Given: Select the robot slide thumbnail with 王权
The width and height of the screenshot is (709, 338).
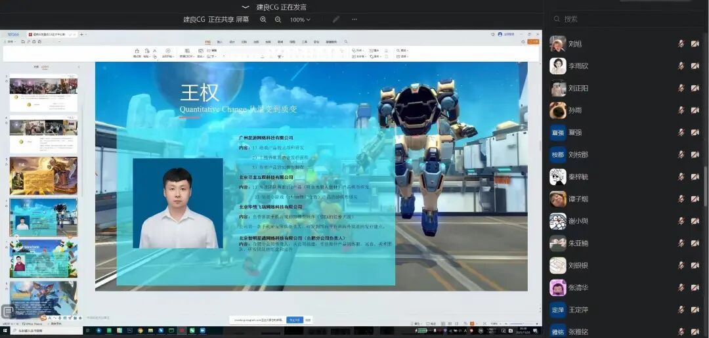Looking at the screenshot, I should 43,217.
